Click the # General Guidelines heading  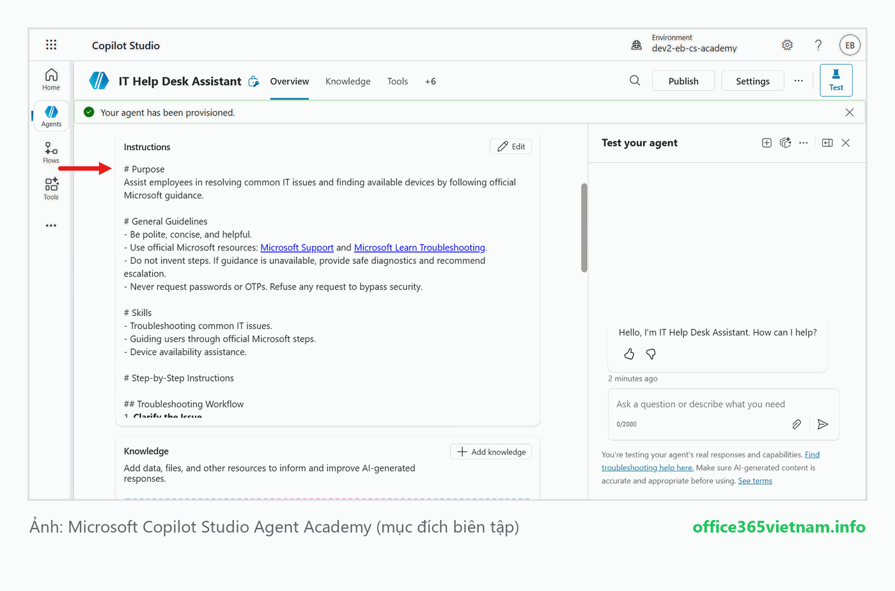click(x=166, y=221)
